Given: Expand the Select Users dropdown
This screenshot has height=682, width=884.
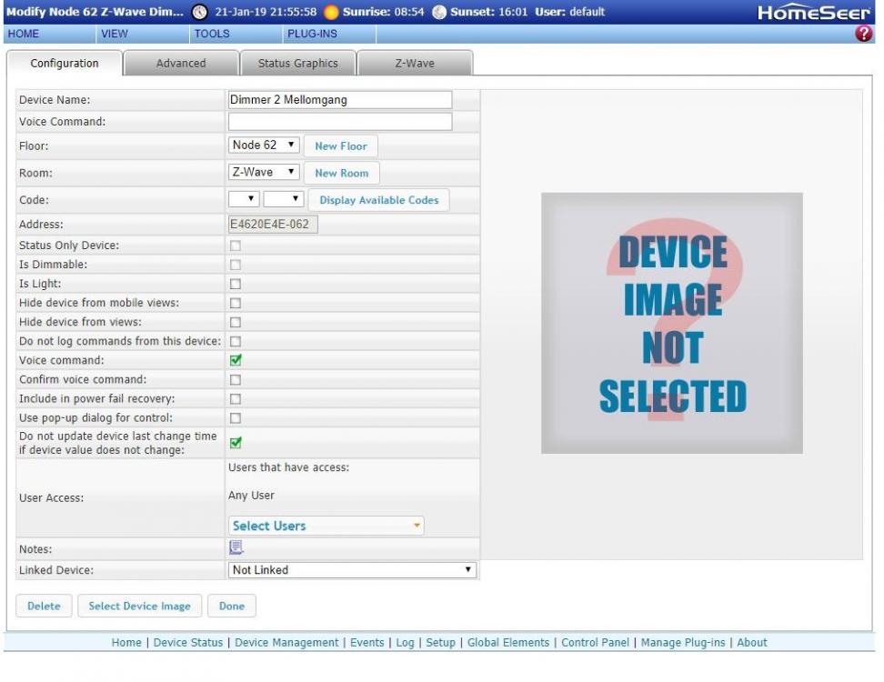Looking at the screenshot, I should tap(326, 526).
